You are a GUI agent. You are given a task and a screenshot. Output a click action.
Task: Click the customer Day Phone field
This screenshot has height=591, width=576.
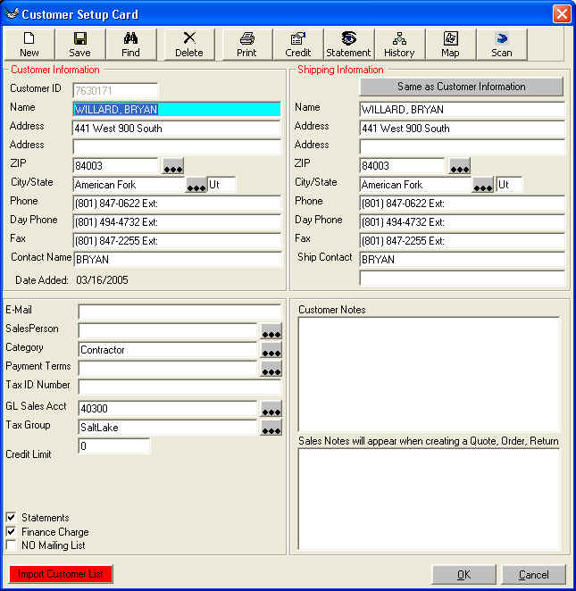(177, 222)
